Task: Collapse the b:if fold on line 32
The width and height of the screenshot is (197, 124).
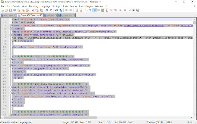Action: click(x=10, y=115)
